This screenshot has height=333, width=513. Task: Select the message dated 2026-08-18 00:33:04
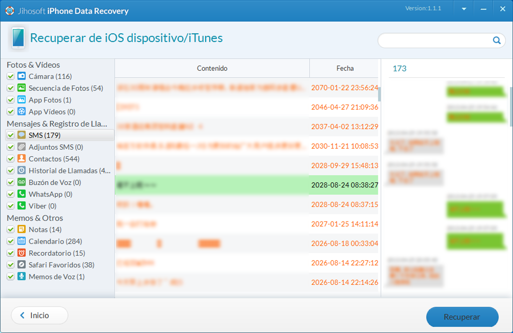click(x=246, y=243)
